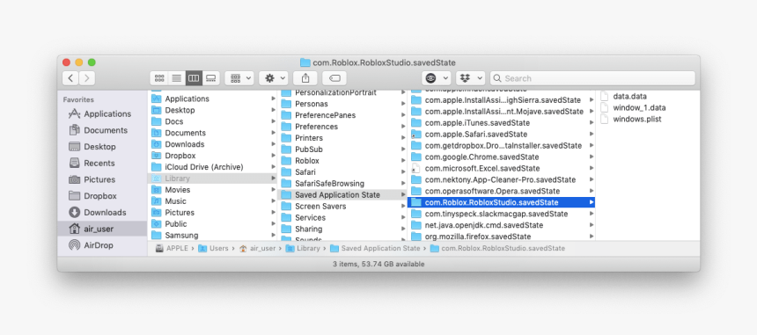Select com.google.Chrome.savedState folder
Viewport: 757px width, 335px height.
pyautogui.click(x=501, y=157)
